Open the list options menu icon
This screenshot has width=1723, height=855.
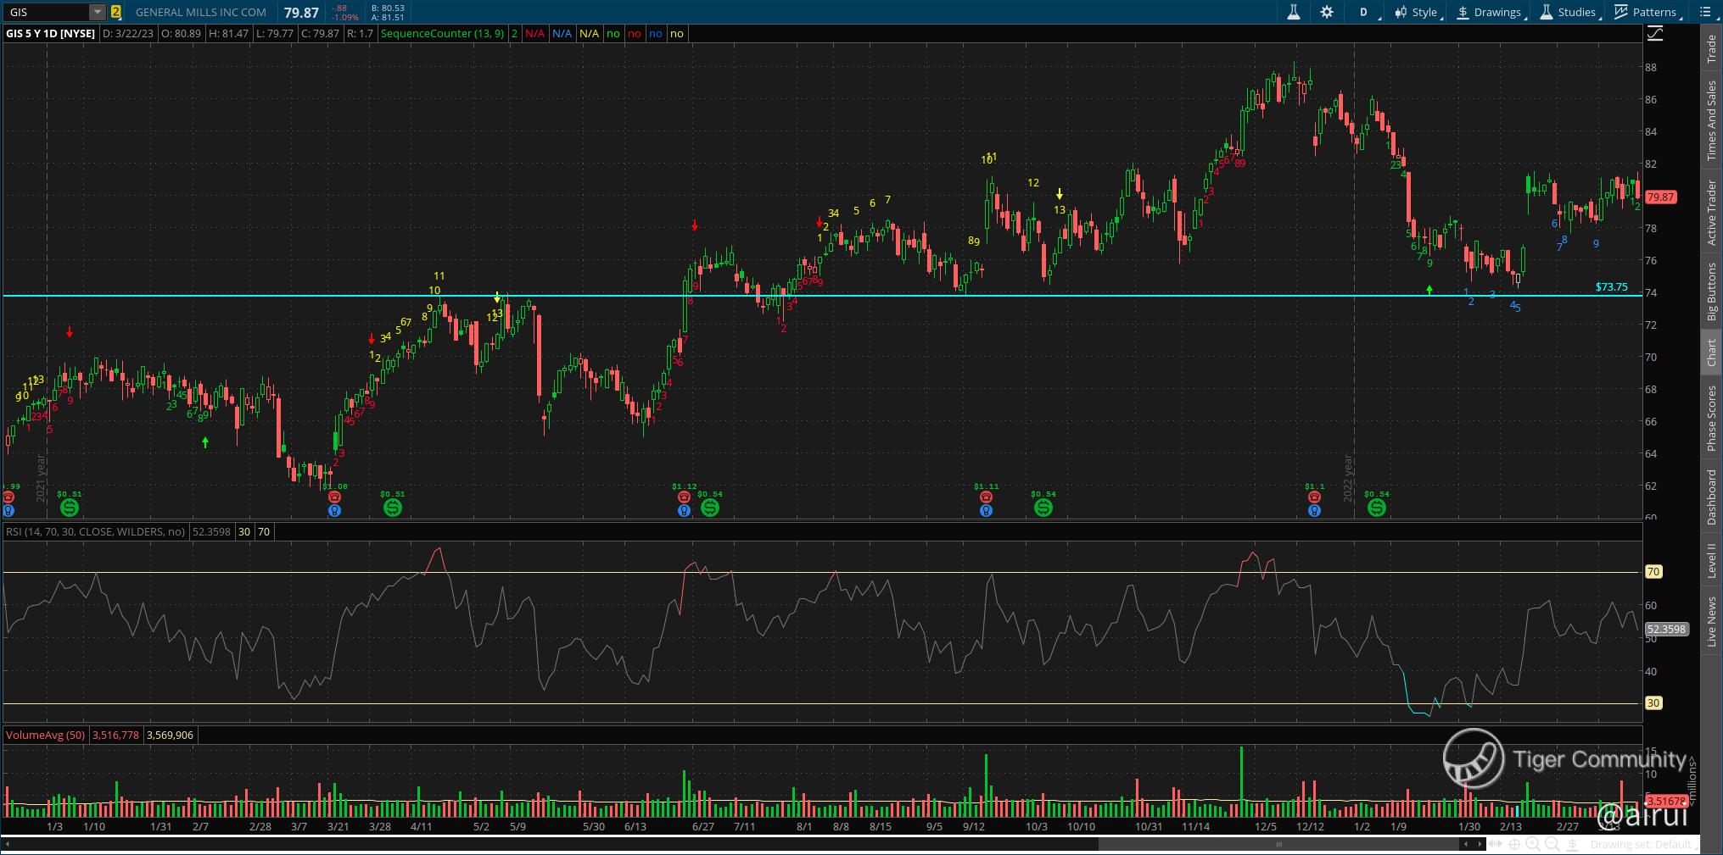(x=1706, y=12)
